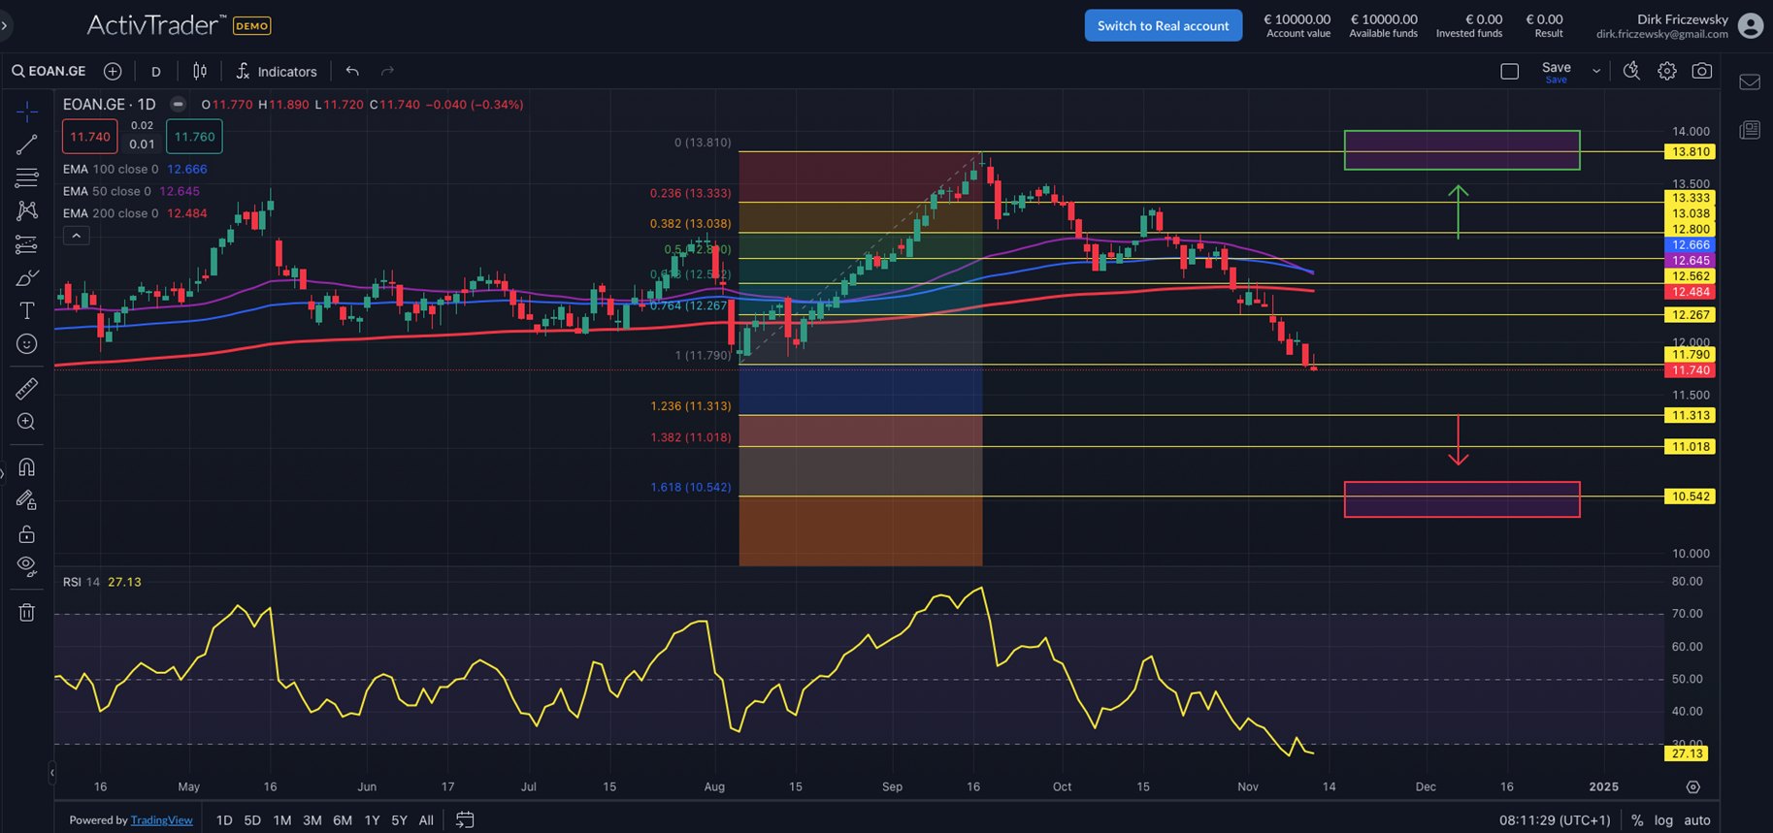The image size is (1773, 833).
Task: Take a chart snapshot with camera icon
Action: (1701, 71)
